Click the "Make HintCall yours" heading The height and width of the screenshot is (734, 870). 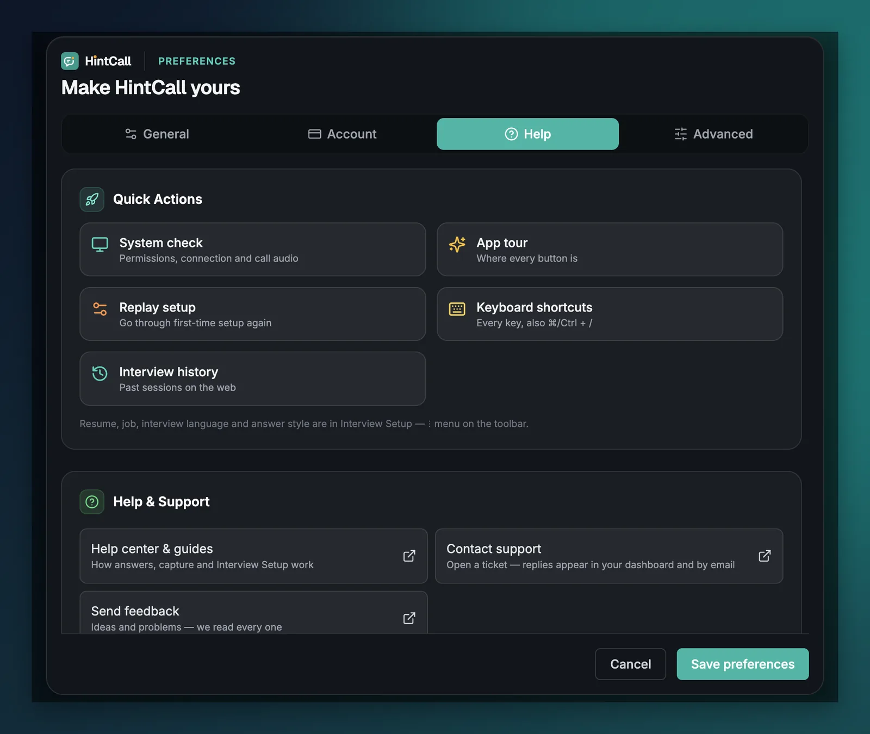tap(151, 88)
